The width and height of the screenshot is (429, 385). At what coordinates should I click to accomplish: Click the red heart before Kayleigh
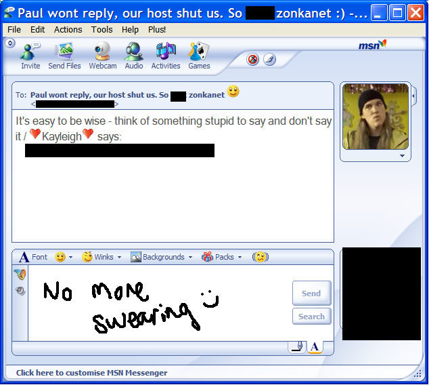click(35, 134)
